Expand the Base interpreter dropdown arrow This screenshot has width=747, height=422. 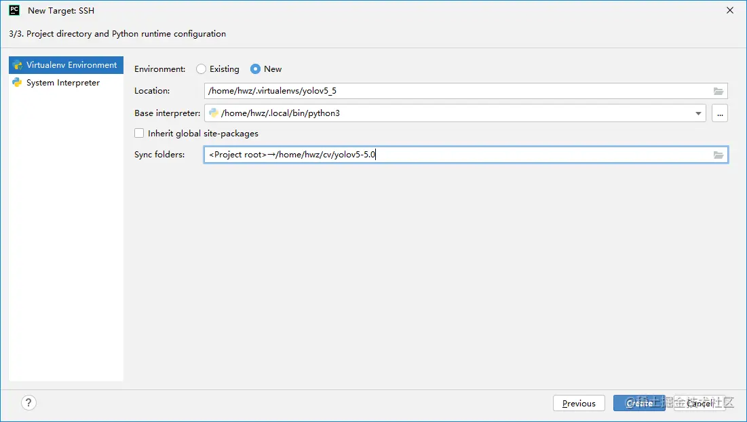pos(698,113)
